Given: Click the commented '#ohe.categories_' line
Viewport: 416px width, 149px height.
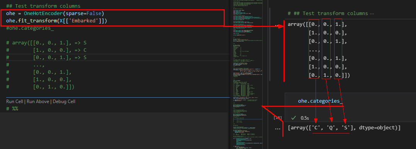Looking at the screenshot, I should tap(30, 28).
